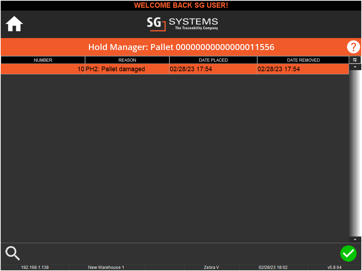
Task: Click the scrollbar down arrow icon
Action: tap(355, 239)
